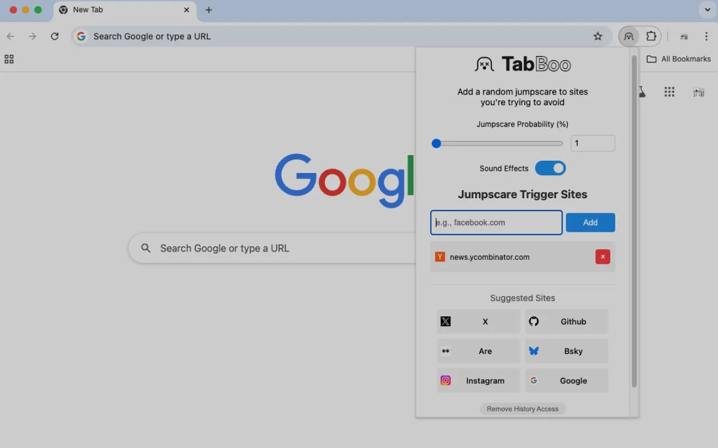Go forward to the next page
Image resolution: width=718 pixels, height=448 pixels.
33,36
